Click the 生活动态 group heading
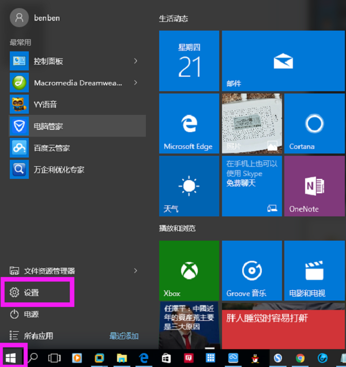 pos(174,18)
